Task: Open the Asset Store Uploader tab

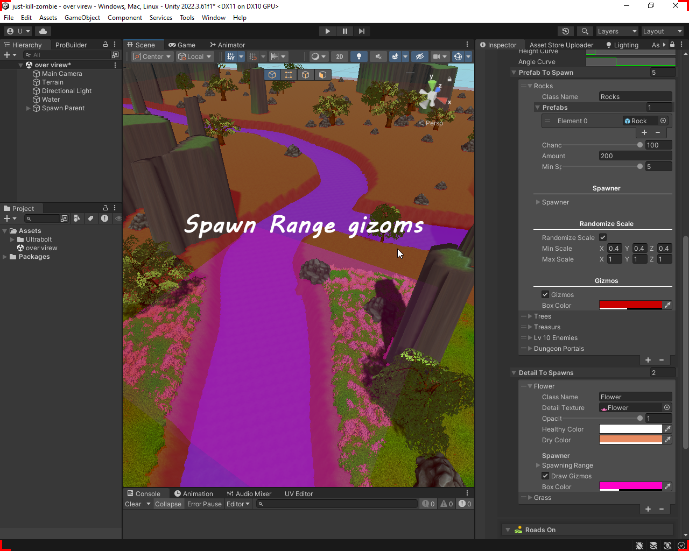Action: pos(561,45)
